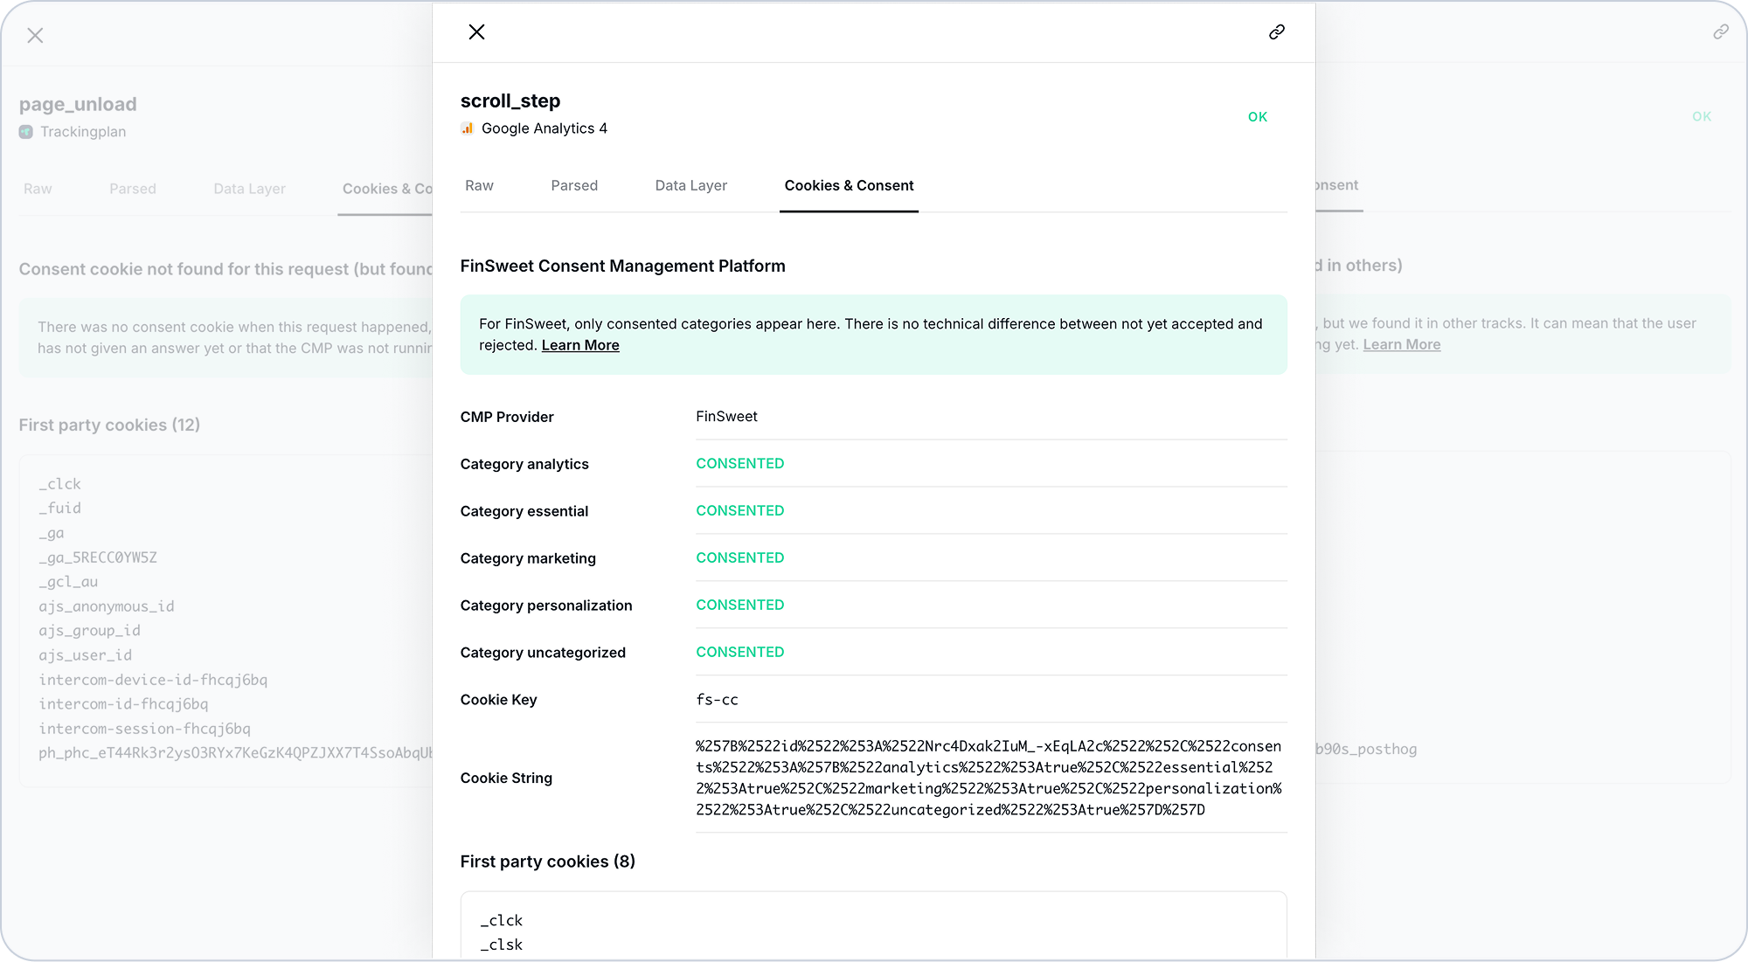
Task: Open Data Layer tab in page_unload panel
Action: pyautogui.click(x=249, y=189)
